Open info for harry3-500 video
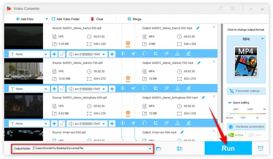Screen dimensions: 273x159 [122, 54]
